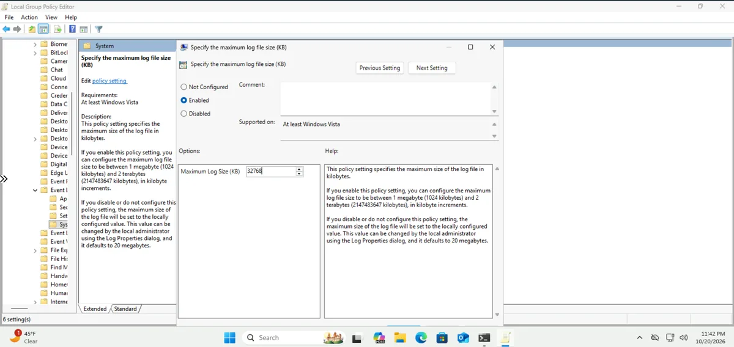The width and height of the screenshot is (734, 347).
Task: Toggle the Show/Hide Console Tree icon
Action: (43, 29)
